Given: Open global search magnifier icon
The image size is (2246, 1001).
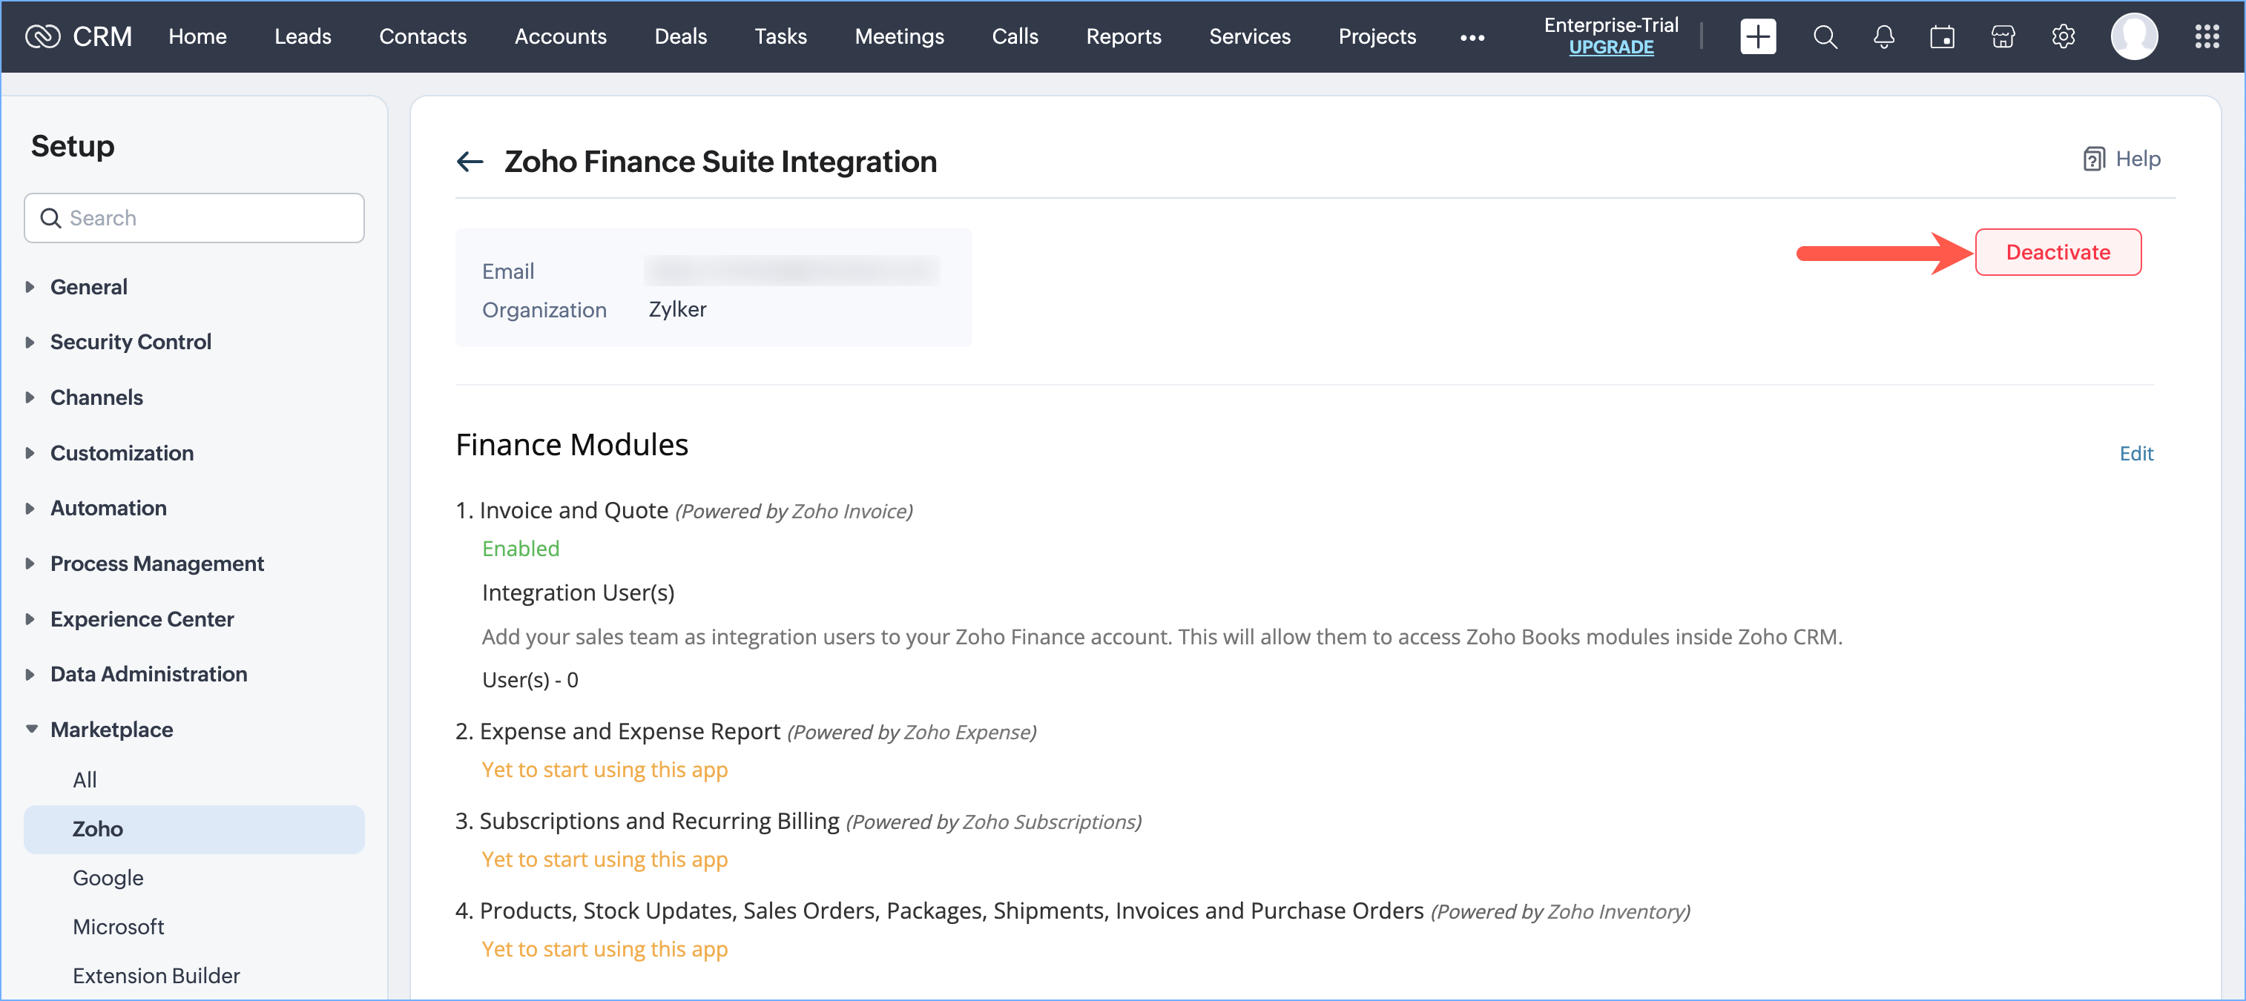Looking at the screenshot, I should 1824,36.
